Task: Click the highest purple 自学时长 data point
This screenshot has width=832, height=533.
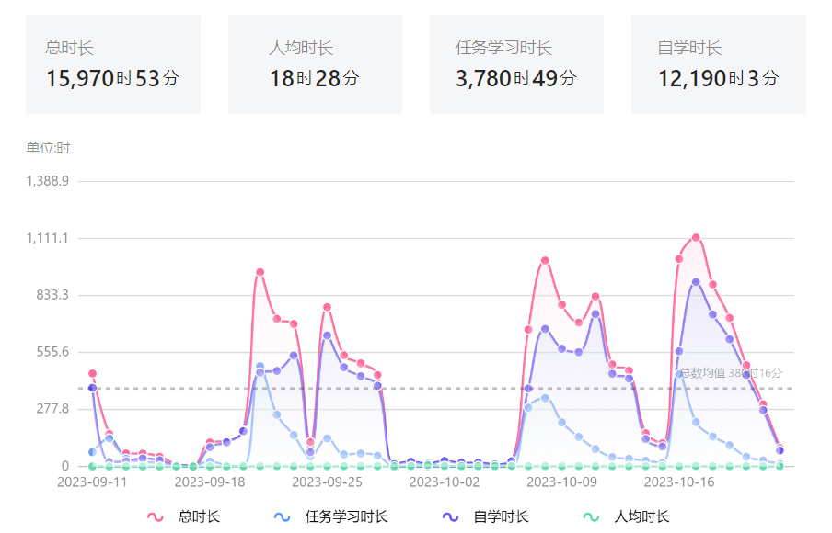Action: (x=696, y=282)
